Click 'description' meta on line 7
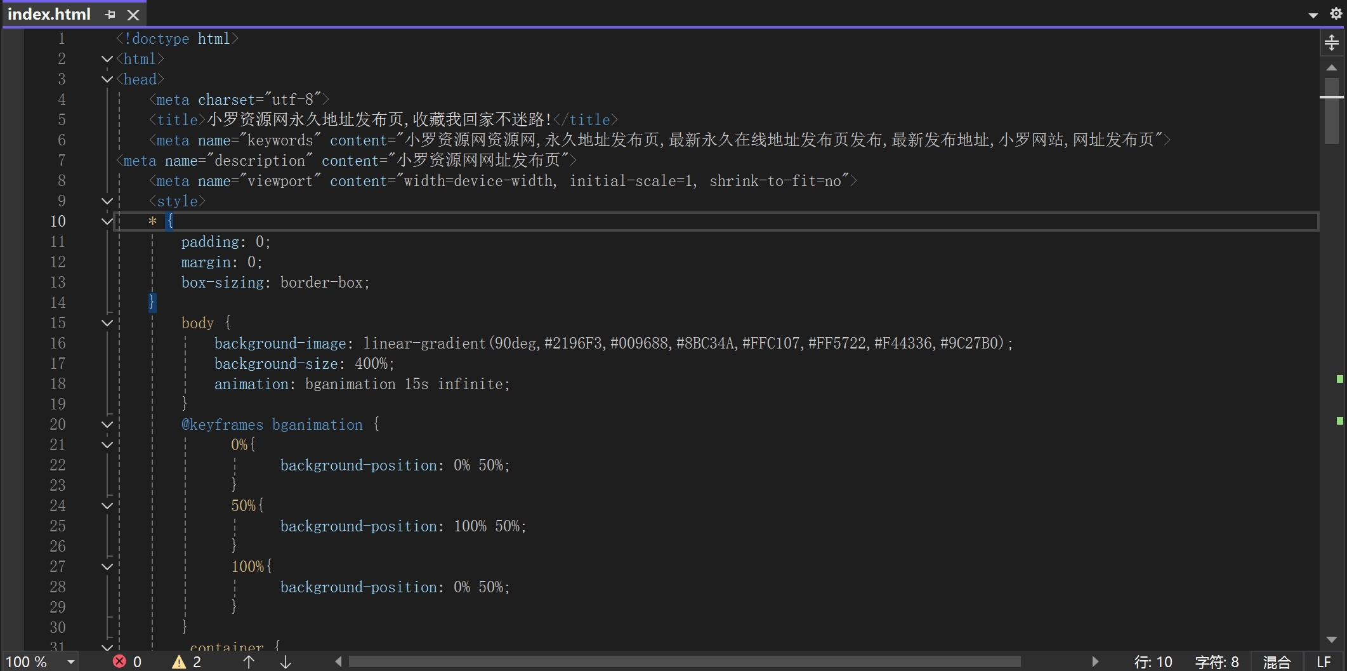Screen dimensions: 1347x671 [346, 161]
